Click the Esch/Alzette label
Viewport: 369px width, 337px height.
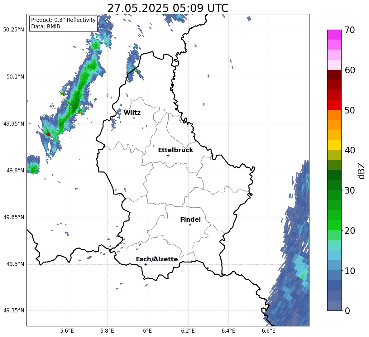click(x=157, y=259)
